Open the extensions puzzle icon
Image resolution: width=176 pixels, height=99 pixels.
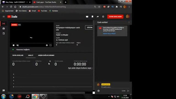click(117, 7)
